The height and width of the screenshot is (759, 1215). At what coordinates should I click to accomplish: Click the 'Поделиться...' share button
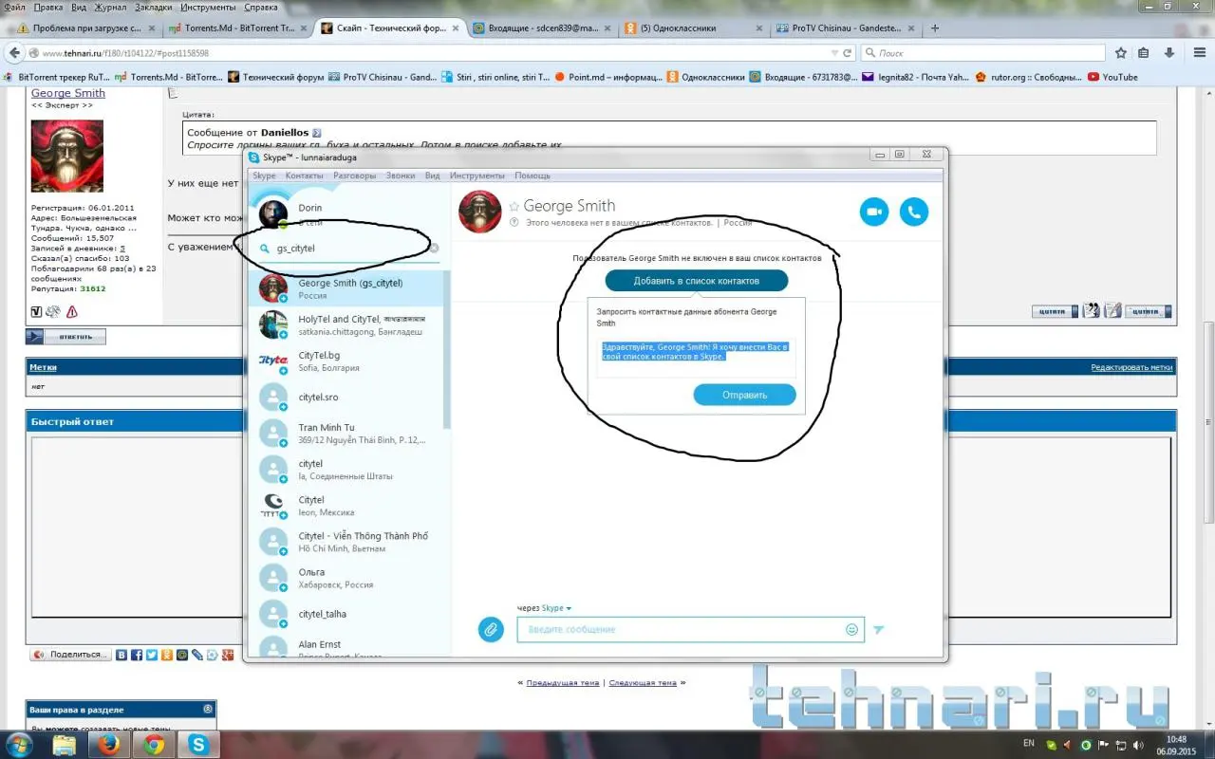pyautogui.click(x=70, y=655)
